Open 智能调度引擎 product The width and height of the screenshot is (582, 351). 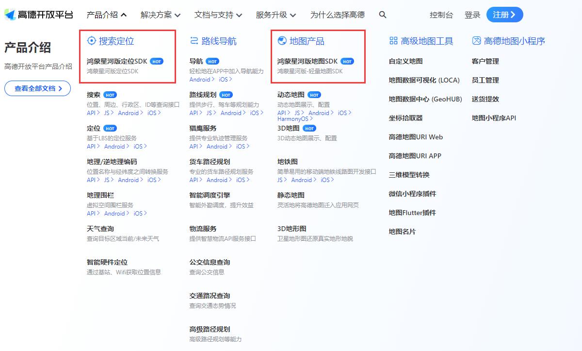(210, 195)
